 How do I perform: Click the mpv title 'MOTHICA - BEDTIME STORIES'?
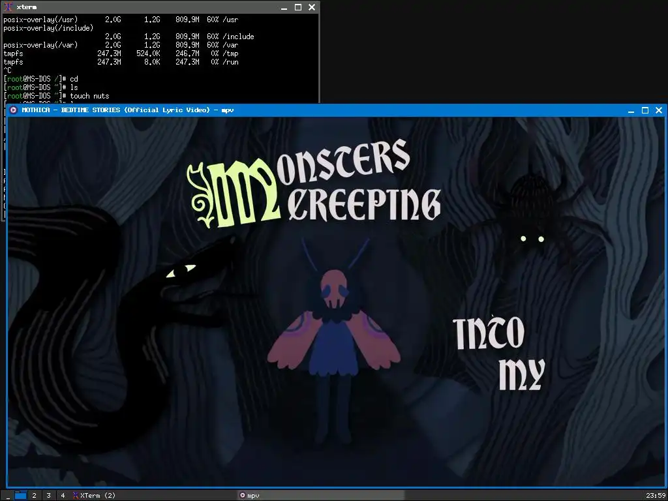pyautogui.click(x=70, y=110)
